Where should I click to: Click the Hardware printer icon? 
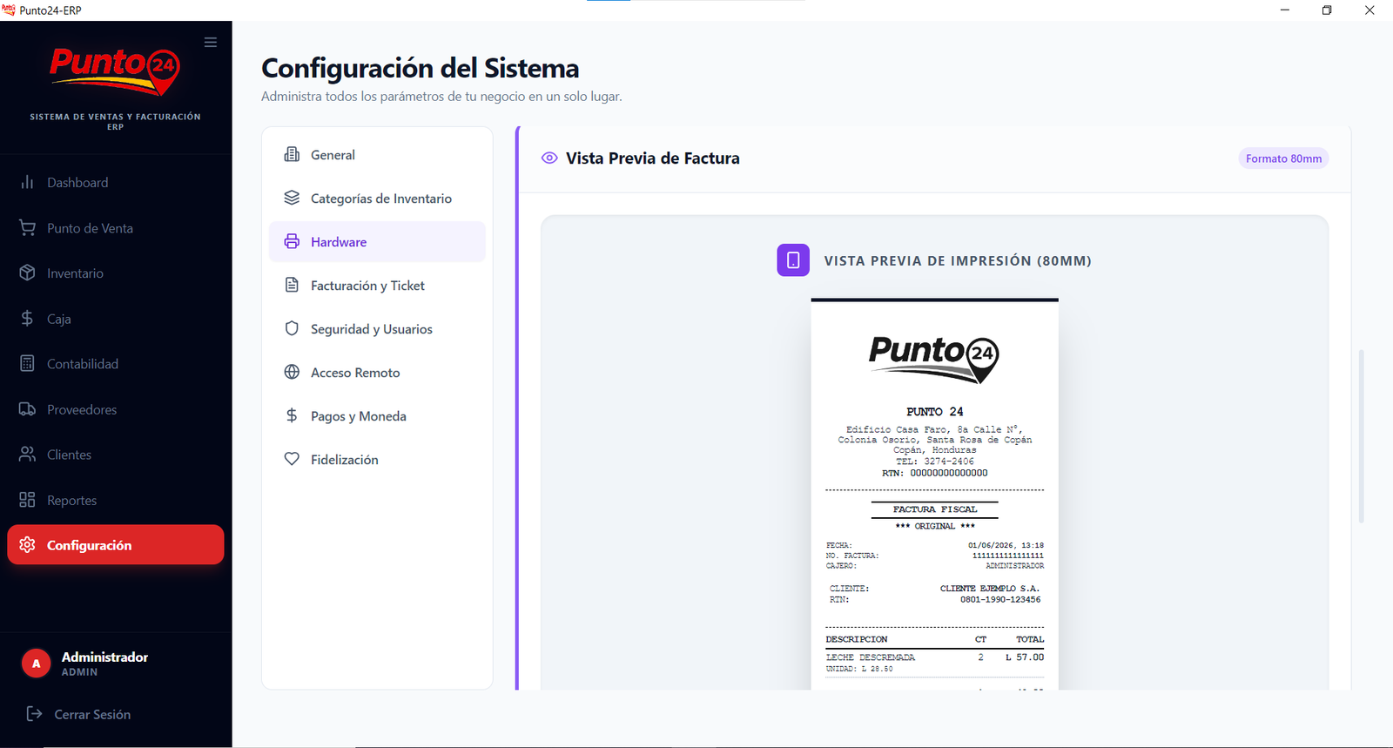[292, 242]
